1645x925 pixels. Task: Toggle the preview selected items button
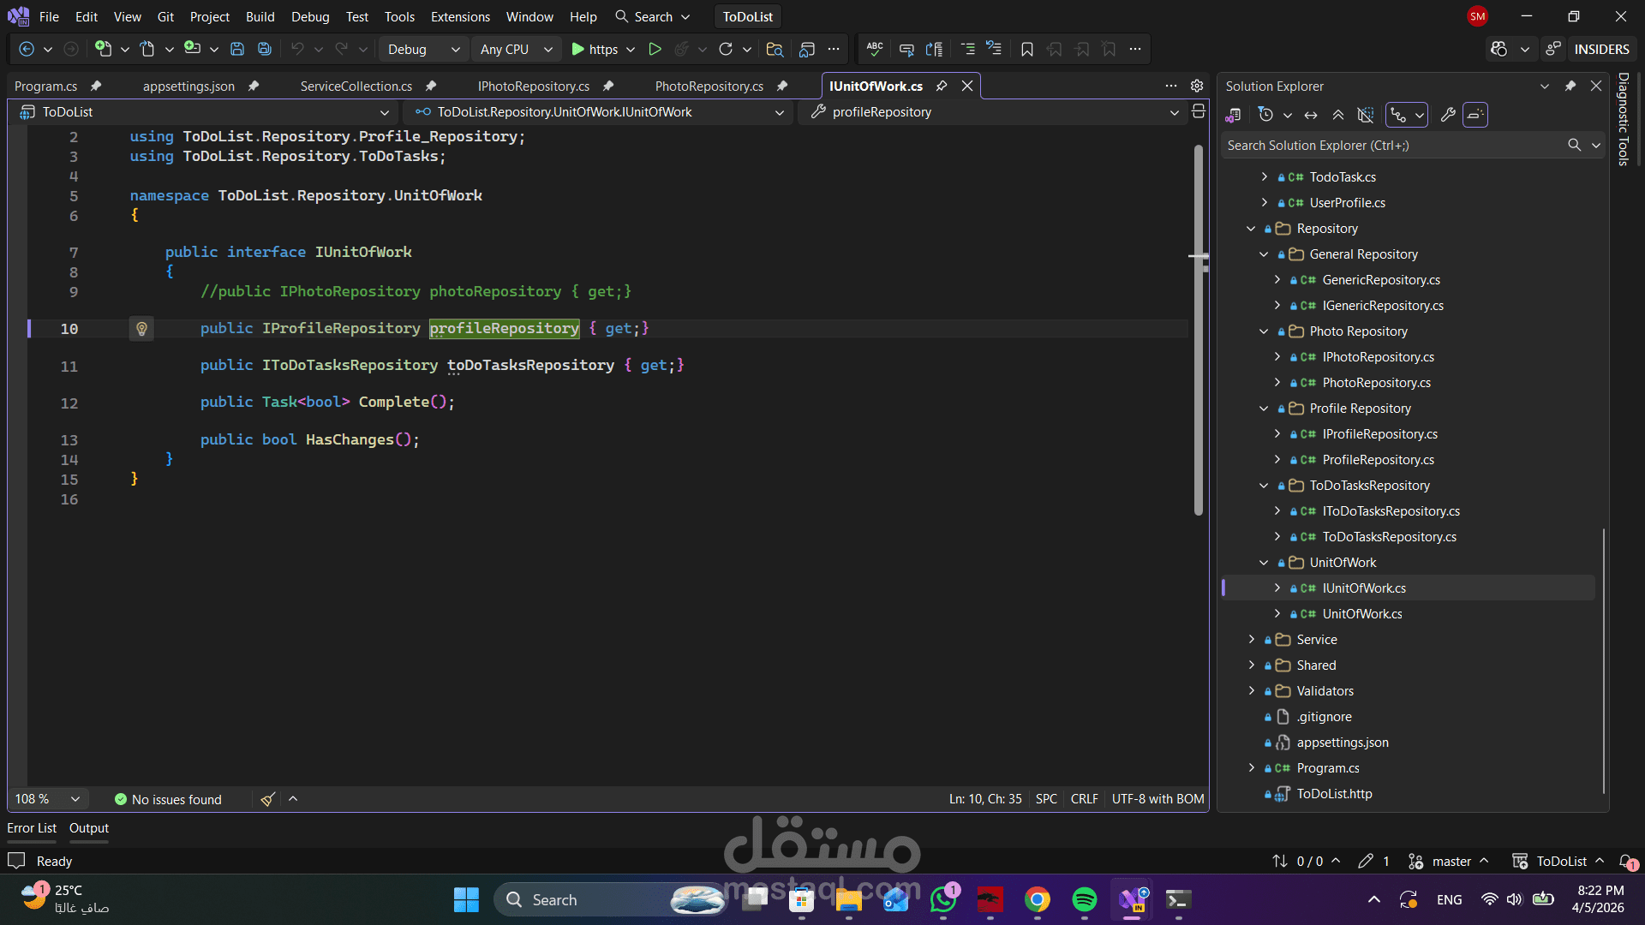[1475, 115]
